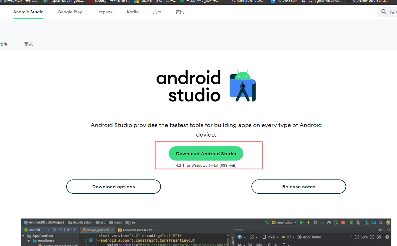
Task: Open the Android project view dropdown
Action: tap(37, 230)
